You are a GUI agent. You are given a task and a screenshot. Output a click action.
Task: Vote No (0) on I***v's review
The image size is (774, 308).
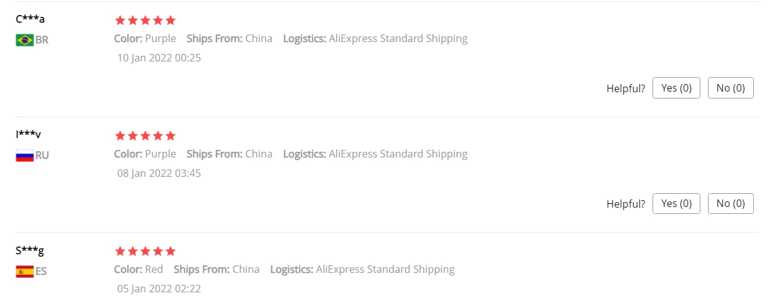tap(731, 203)
